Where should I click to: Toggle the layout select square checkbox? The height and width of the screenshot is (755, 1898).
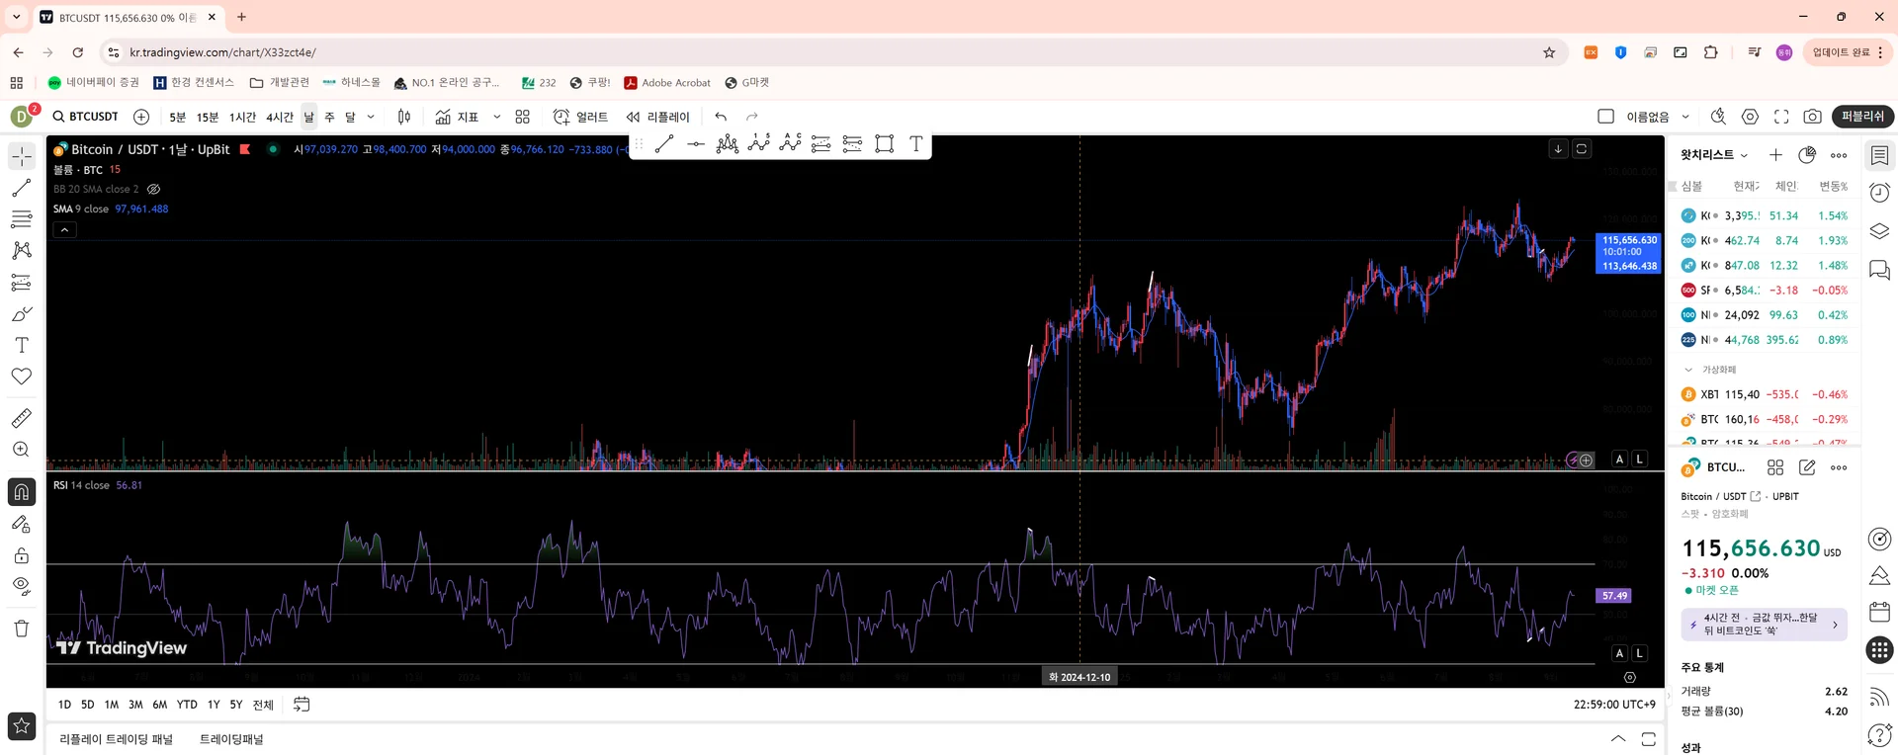pos(1606,117)
